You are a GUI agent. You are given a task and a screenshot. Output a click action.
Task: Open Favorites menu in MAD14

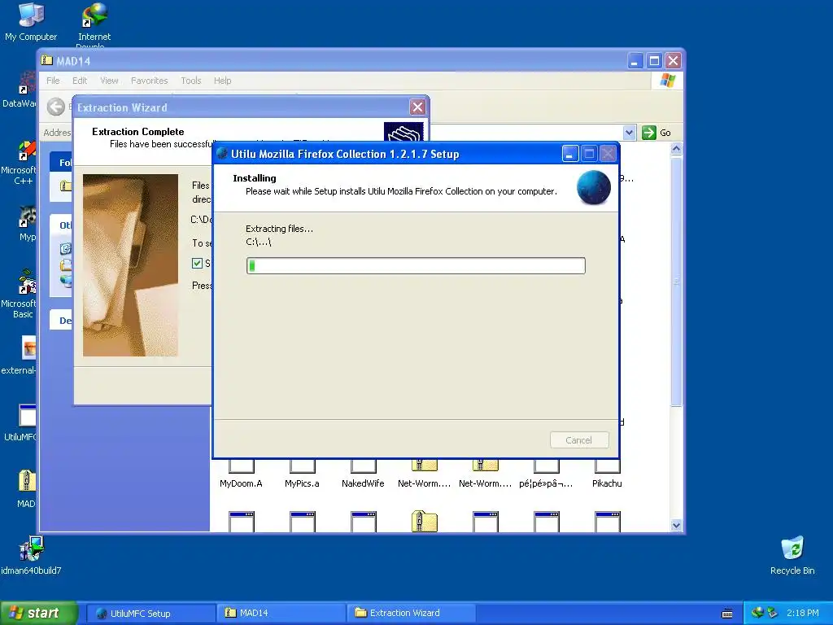coord(150,81)
